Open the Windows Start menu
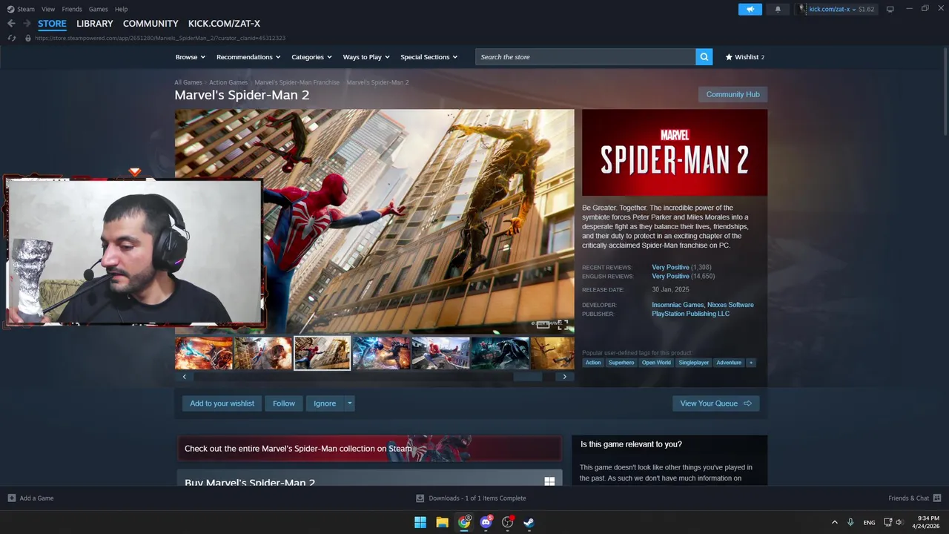The image size is (949, 534). pyautogui.click(x=420, y=522)
